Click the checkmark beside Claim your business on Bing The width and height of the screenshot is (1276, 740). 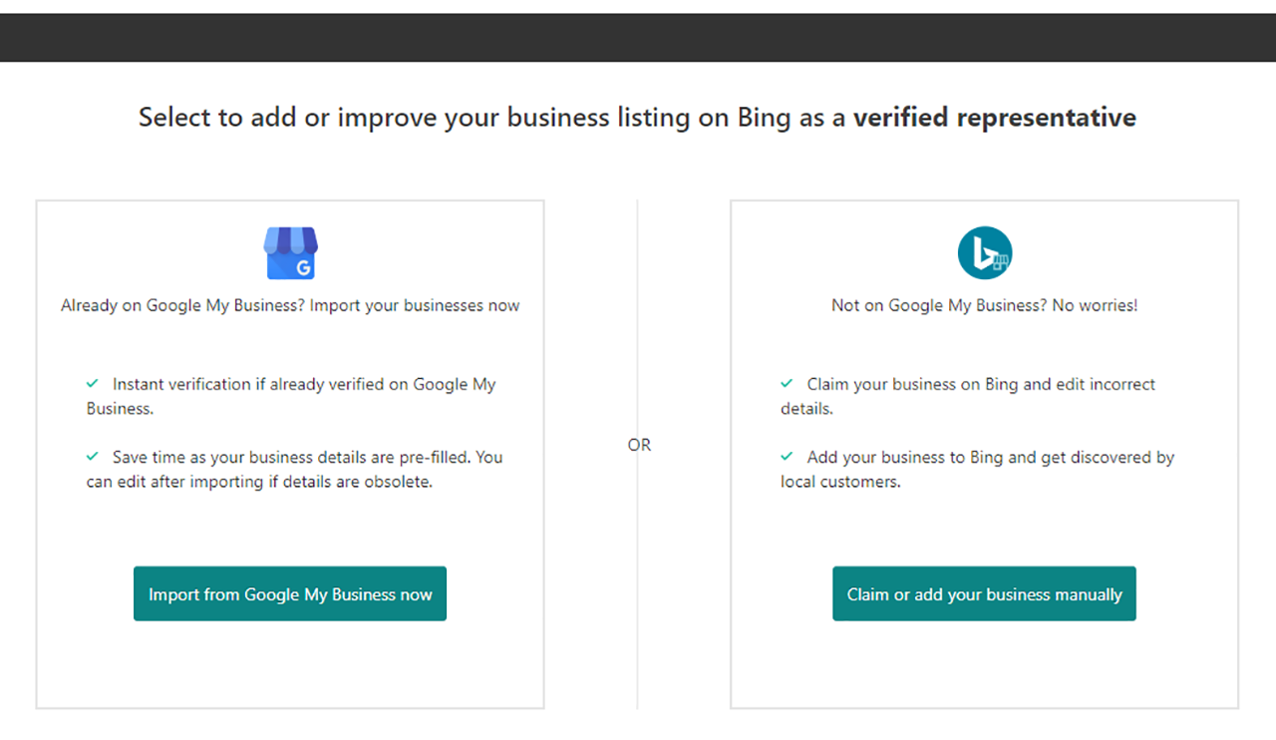click(788, 383)
